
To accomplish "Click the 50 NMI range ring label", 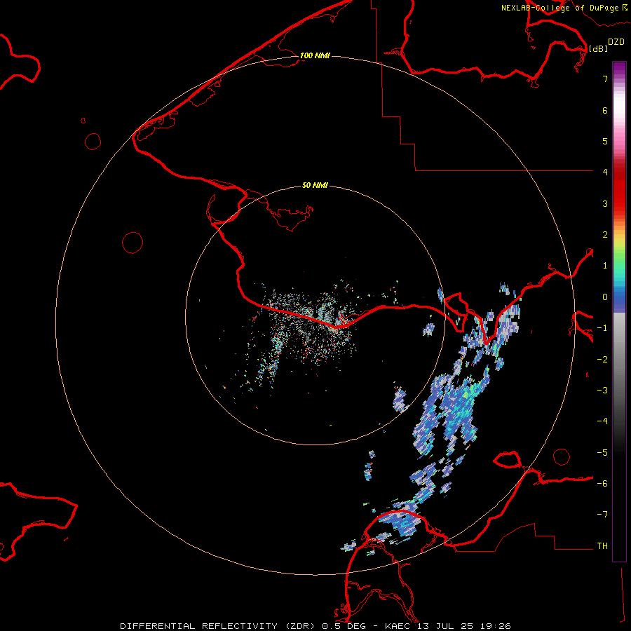I will tap(315, 185).
